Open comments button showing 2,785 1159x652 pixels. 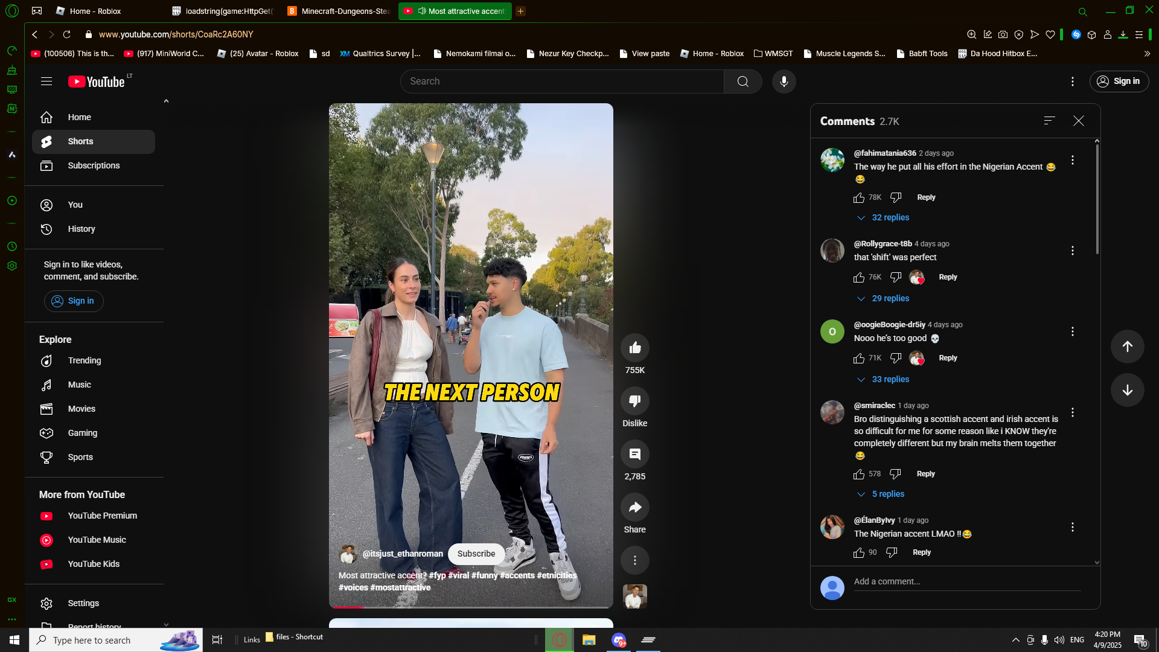pos(634,454)
